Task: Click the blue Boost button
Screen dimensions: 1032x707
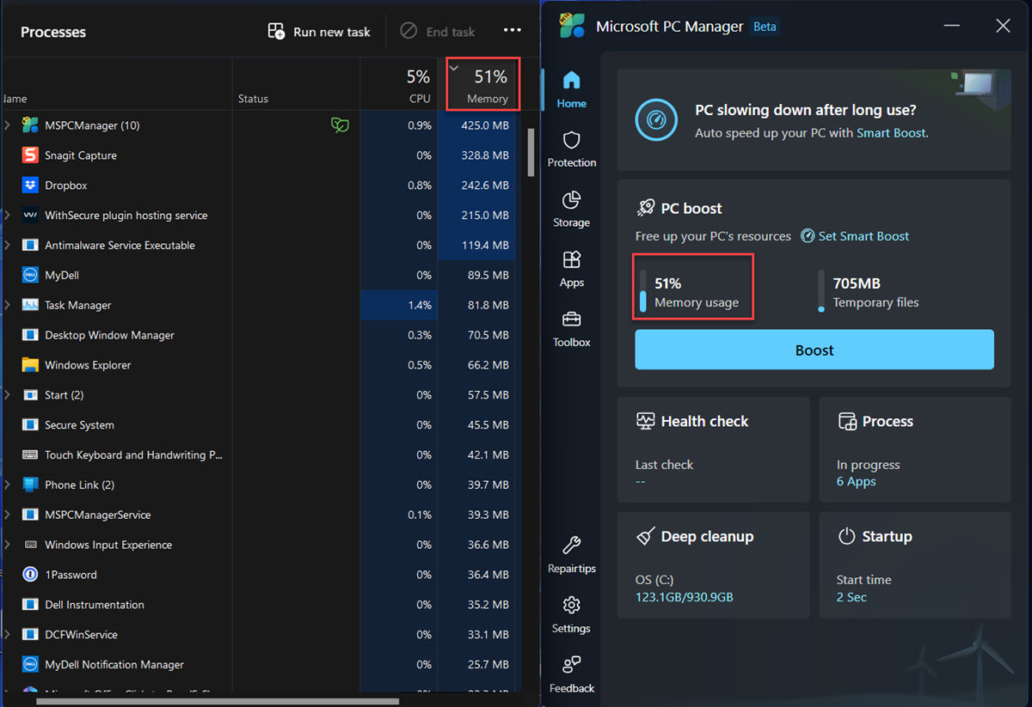Action: point(814,350)
